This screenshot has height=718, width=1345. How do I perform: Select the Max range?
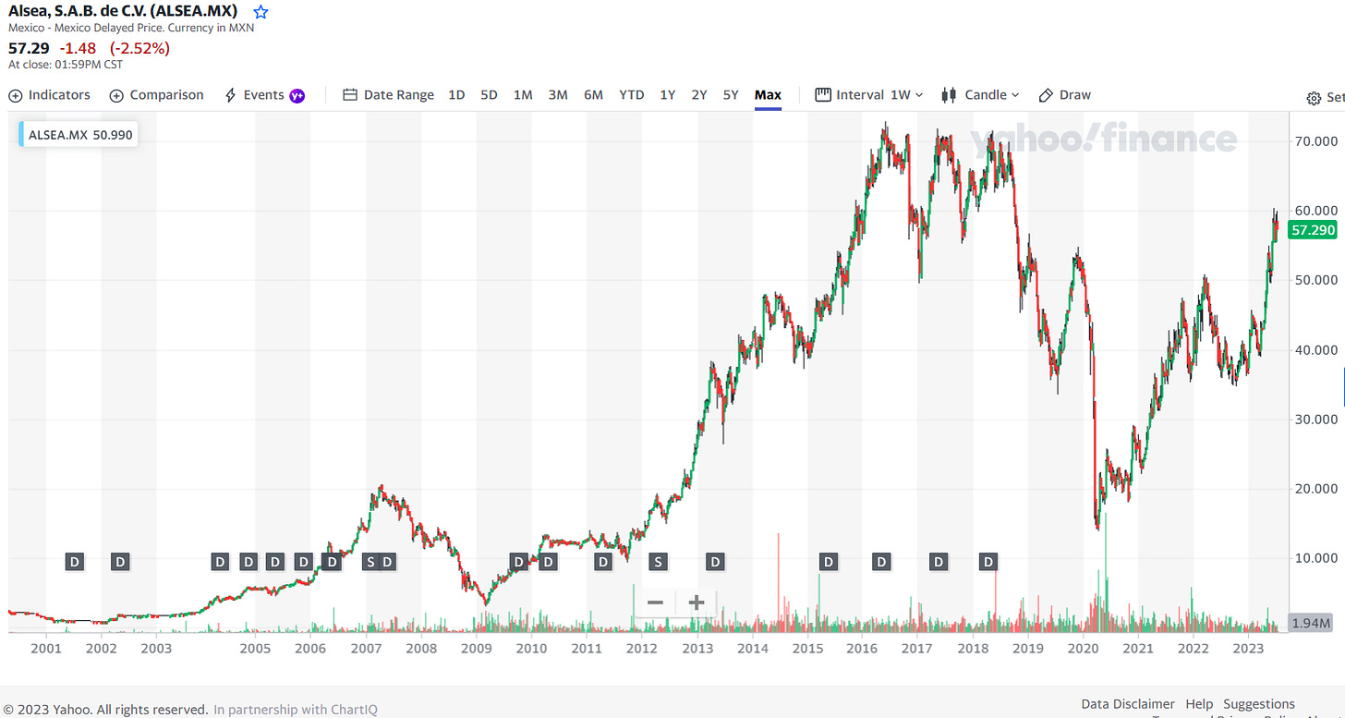click(x=768, y=95)
